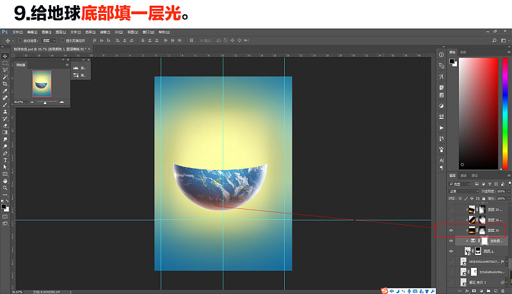The image size is (512, 294).
Task: Select the Rectangular Marquee tool
Action: (5, 63)
